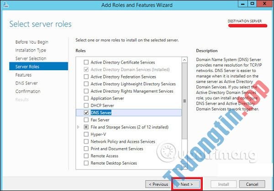The image size is (274, 191).
Task: Open the Installation Type step
Action: coord(31,50)
